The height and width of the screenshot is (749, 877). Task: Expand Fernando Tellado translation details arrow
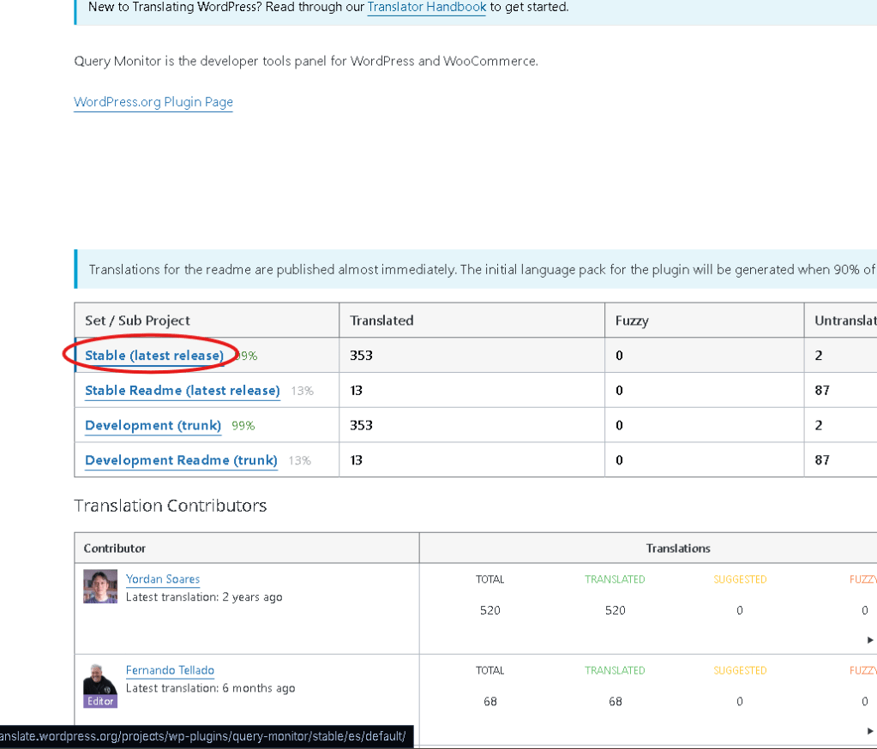[870, 731]
